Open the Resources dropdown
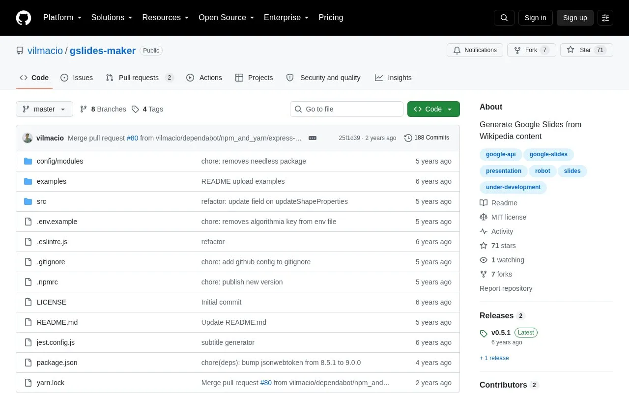This screenshot has width=629, height=393. click(x=166, y=18)
